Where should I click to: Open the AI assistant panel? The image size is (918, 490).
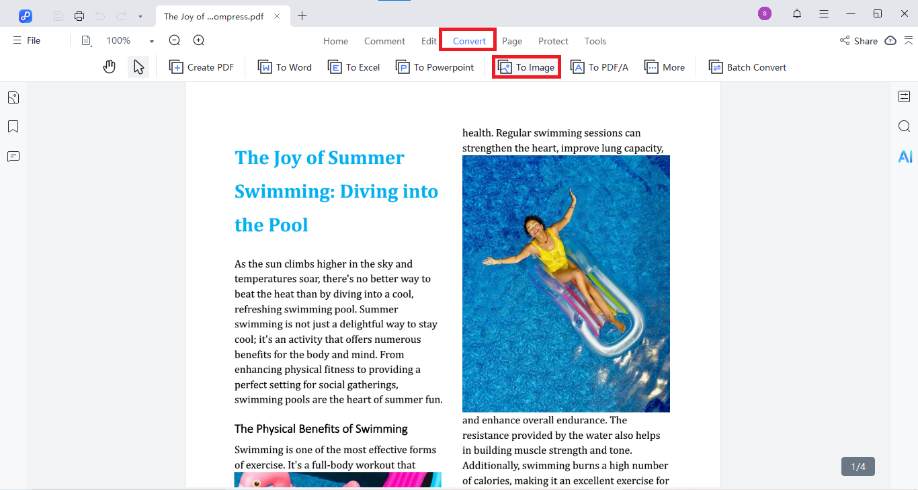click(905, 157)
